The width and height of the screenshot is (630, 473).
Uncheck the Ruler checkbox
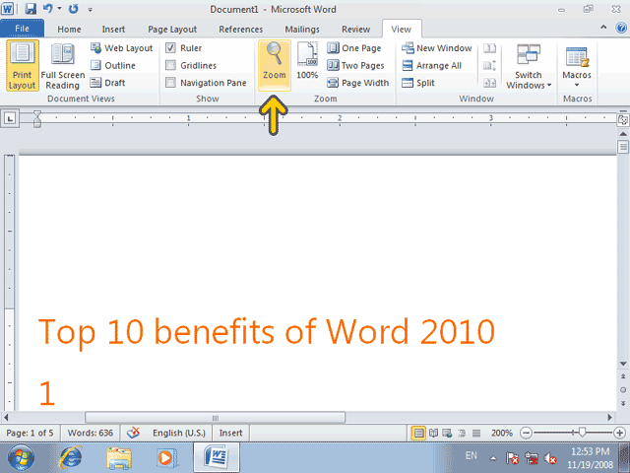170,48
